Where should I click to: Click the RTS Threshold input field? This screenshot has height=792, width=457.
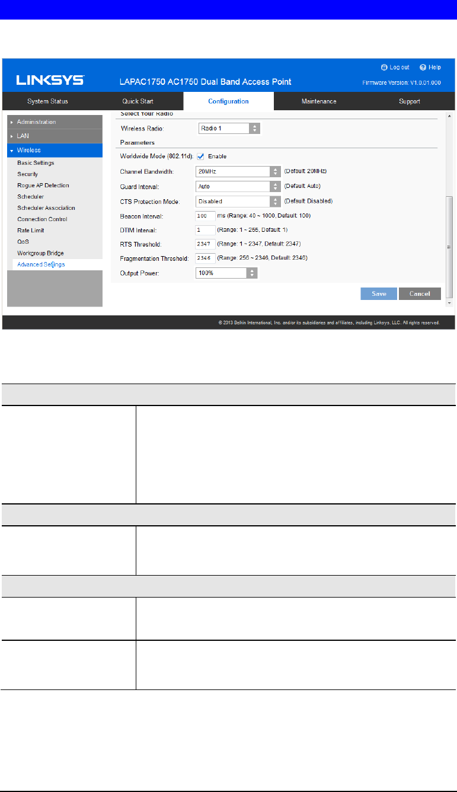[205, 244]
